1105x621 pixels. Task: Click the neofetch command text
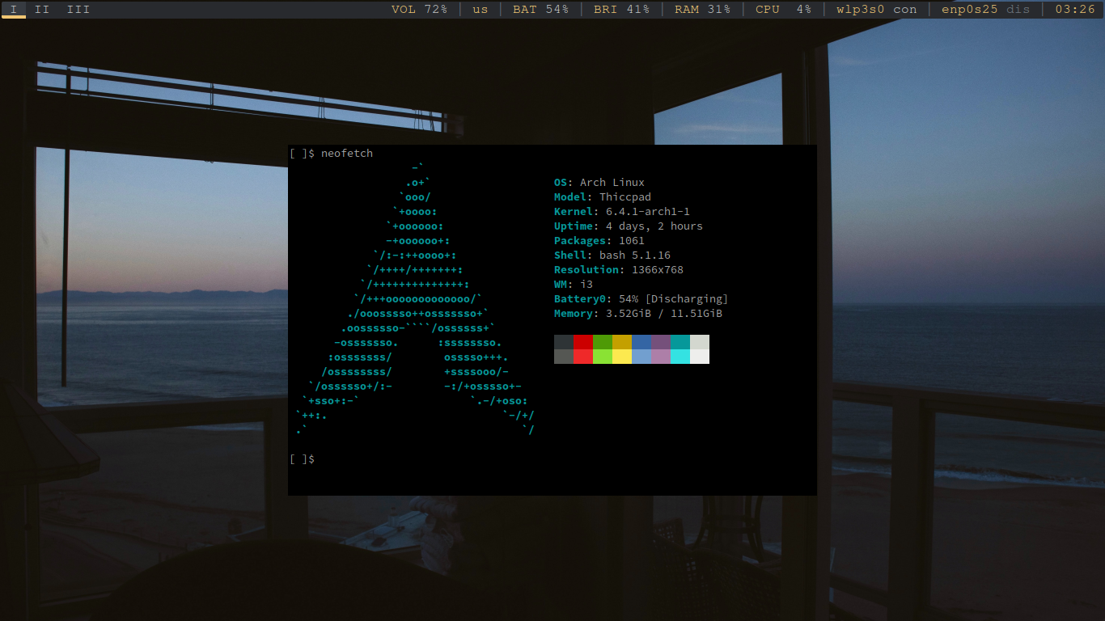point(347,154)
